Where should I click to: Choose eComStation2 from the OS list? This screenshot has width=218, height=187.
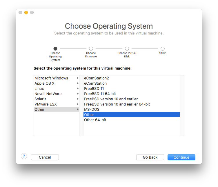(x=97, y=78)
